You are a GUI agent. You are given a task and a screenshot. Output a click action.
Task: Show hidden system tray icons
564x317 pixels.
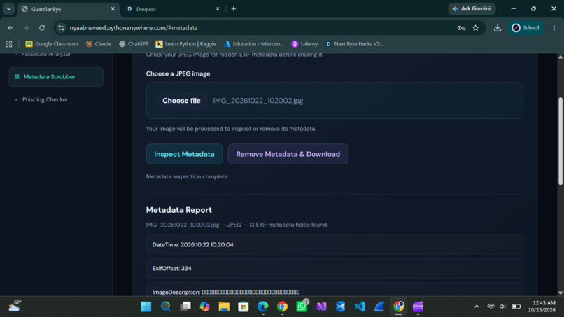(477, 307)
